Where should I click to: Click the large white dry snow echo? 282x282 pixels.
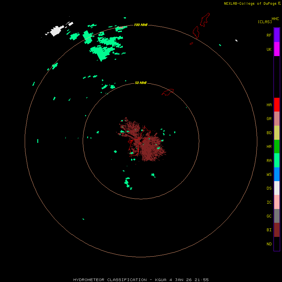(57, 31)
